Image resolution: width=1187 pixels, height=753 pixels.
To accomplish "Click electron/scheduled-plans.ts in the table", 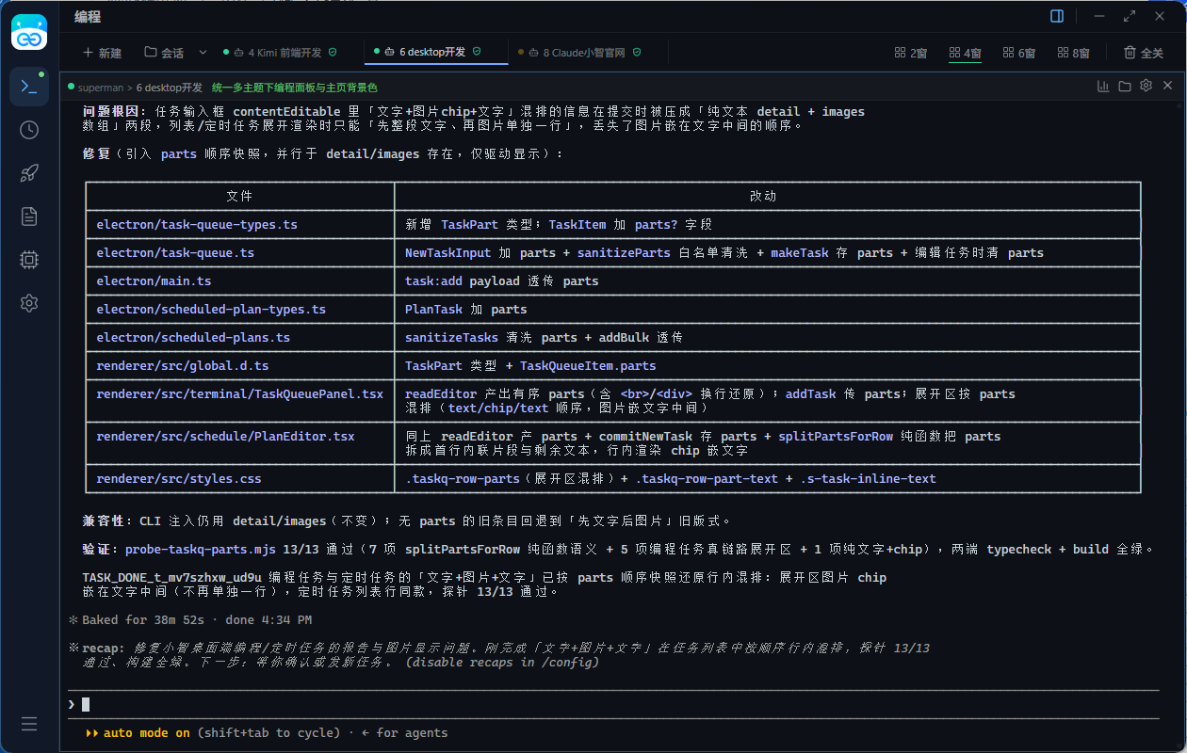I will tap(193, 338).
